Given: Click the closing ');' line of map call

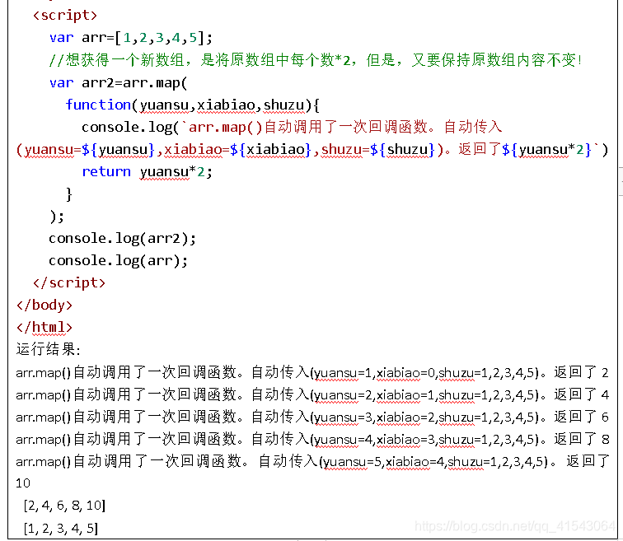Looking at the screenshot, I should click(57, 217).
